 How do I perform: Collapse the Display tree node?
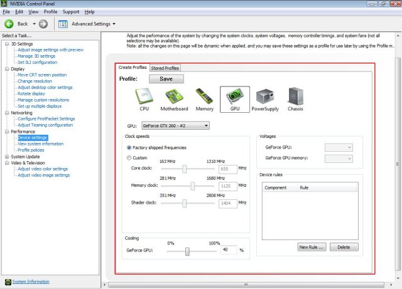(x=7, y=69)
